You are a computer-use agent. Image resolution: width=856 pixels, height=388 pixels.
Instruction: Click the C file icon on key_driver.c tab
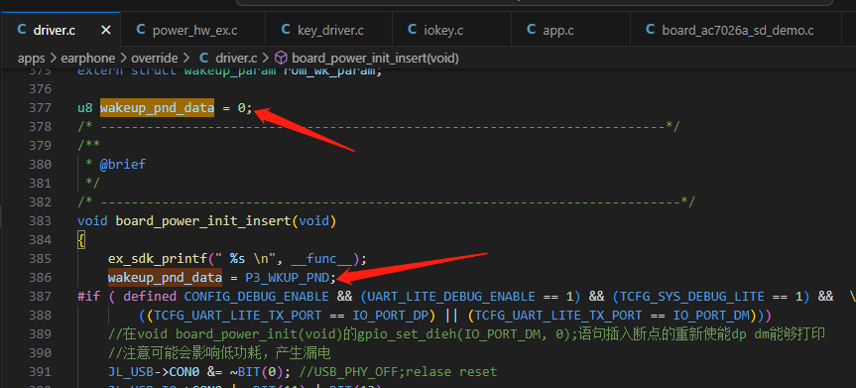[x=286, y=30]
